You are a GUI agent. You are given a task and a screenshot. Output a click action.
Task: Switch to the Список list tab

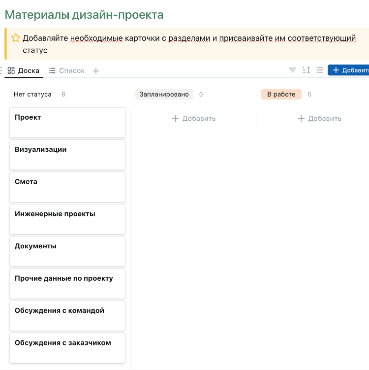67,70
